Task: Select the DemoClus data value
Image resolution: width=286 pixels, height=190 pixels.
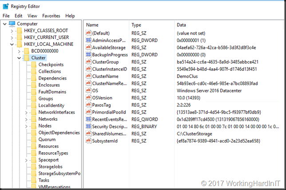Action: coord(187,76)
